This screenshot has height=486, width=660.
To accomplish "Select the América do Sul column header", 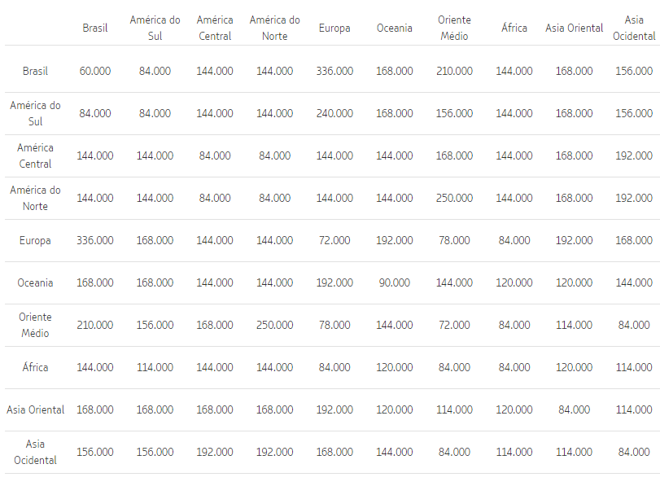I will click(x=155, y=28).
